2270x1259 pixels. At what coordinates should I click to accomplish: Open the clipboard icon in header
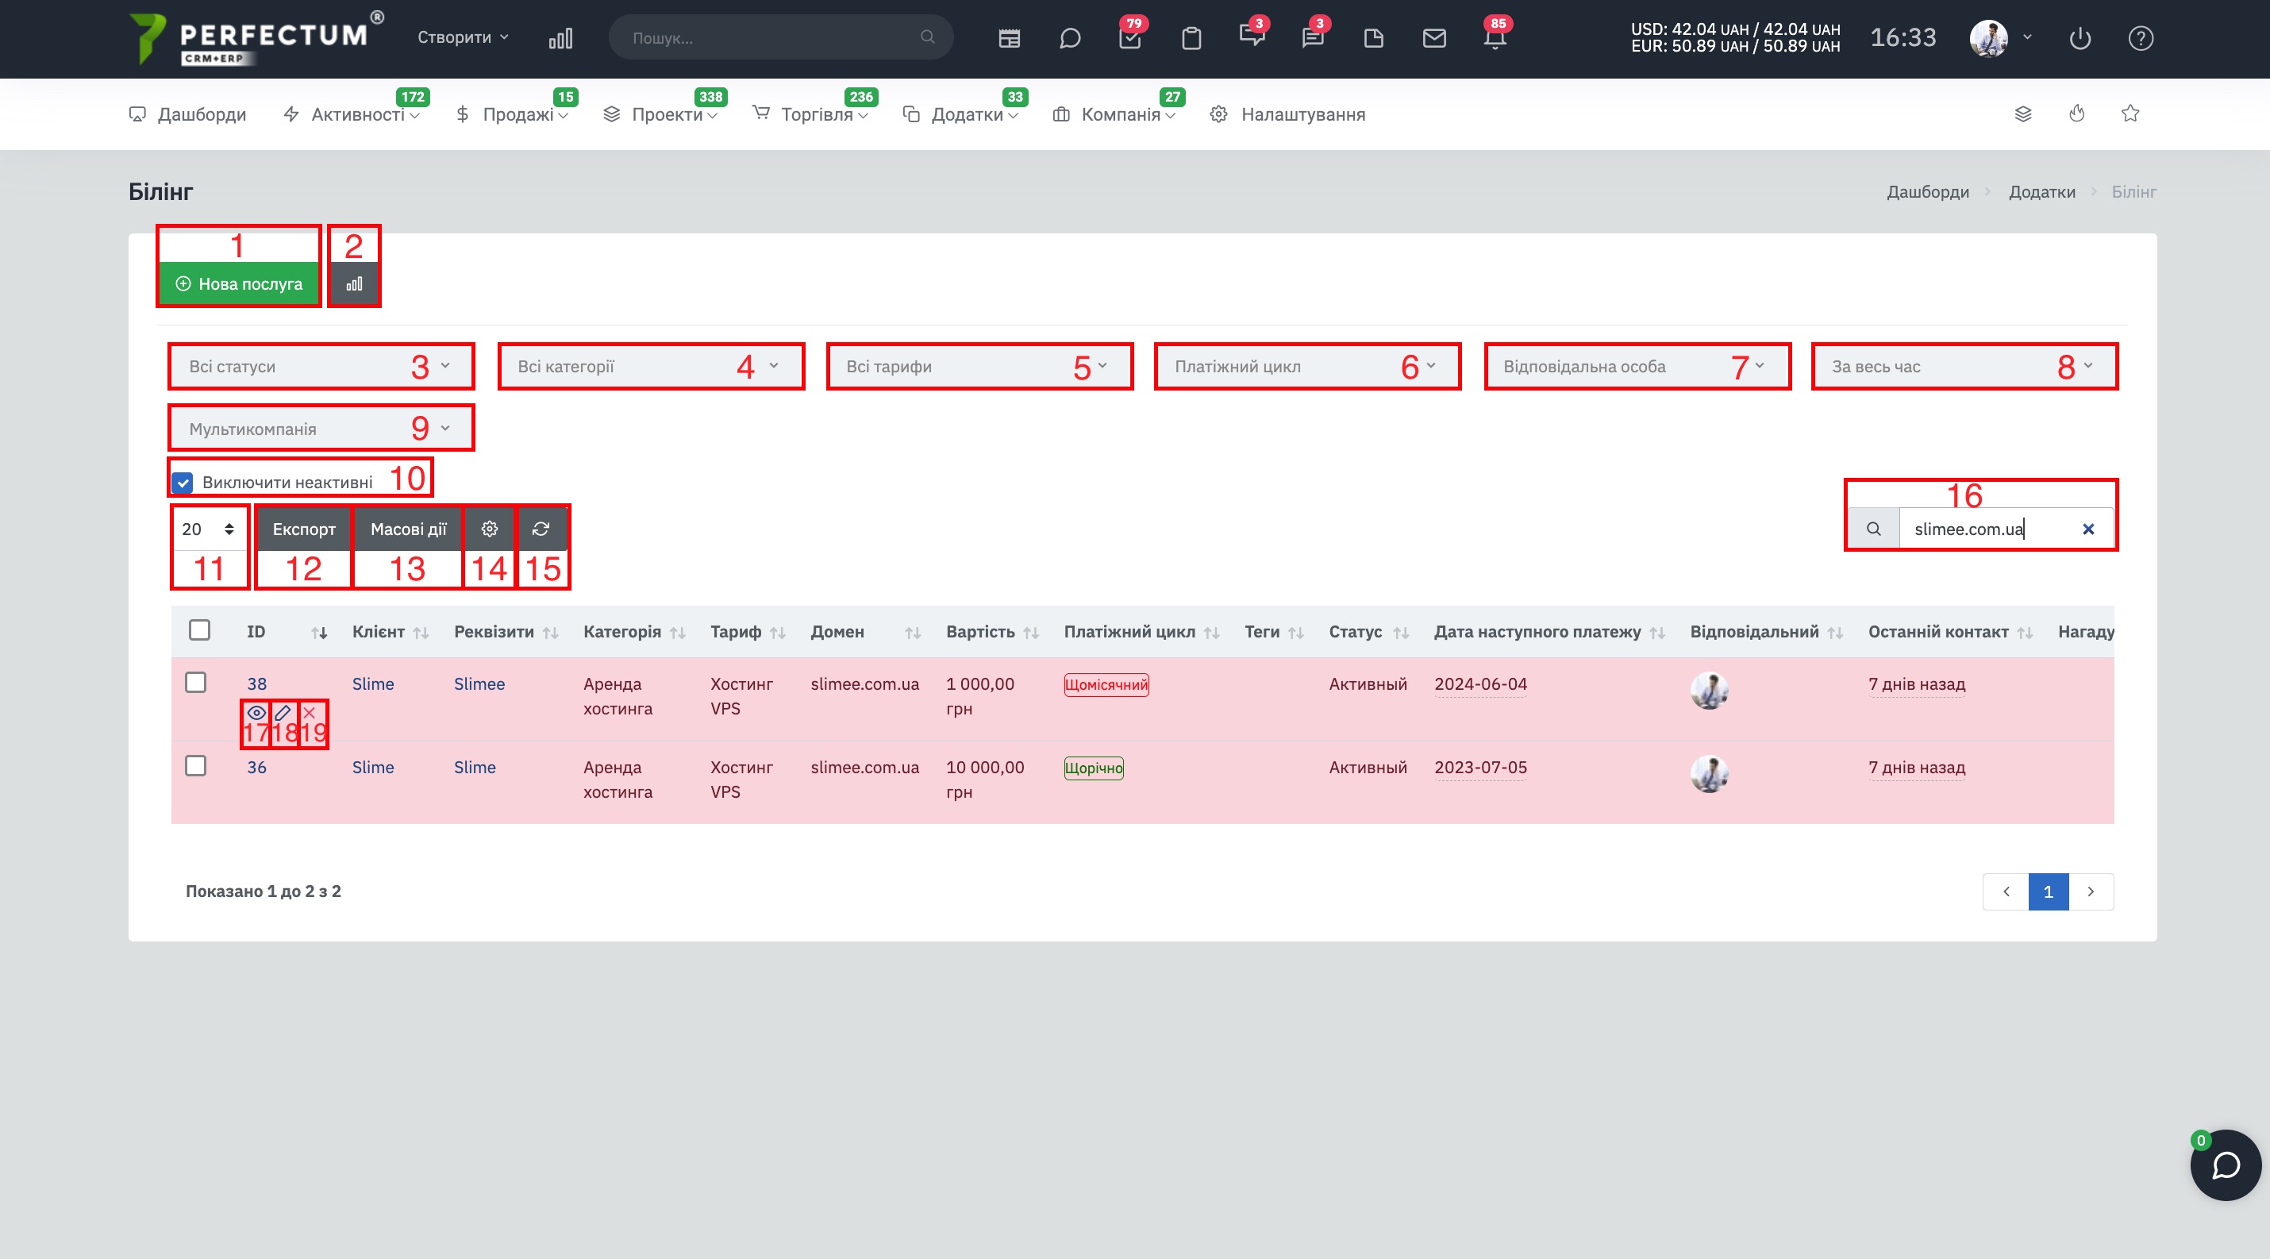(1191, 38)
